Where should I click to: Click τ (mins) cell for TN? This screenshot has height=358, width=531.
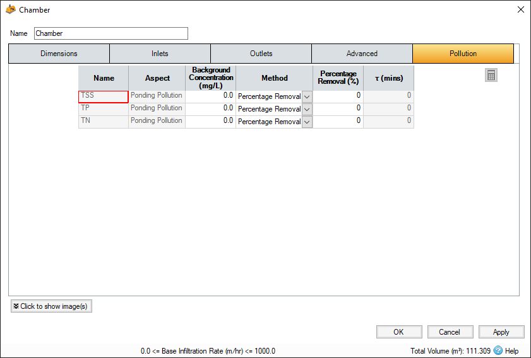(388, 122)
